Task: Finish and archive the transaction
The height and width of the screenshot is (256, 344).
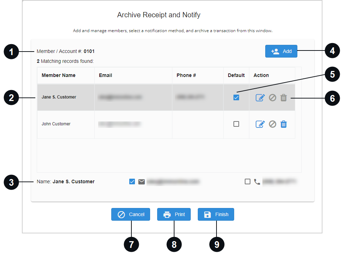Action: (216, 214)
